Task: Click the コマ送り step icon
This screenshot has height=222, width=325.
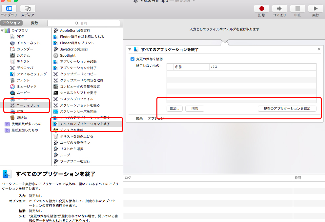Action: point(279,9)
